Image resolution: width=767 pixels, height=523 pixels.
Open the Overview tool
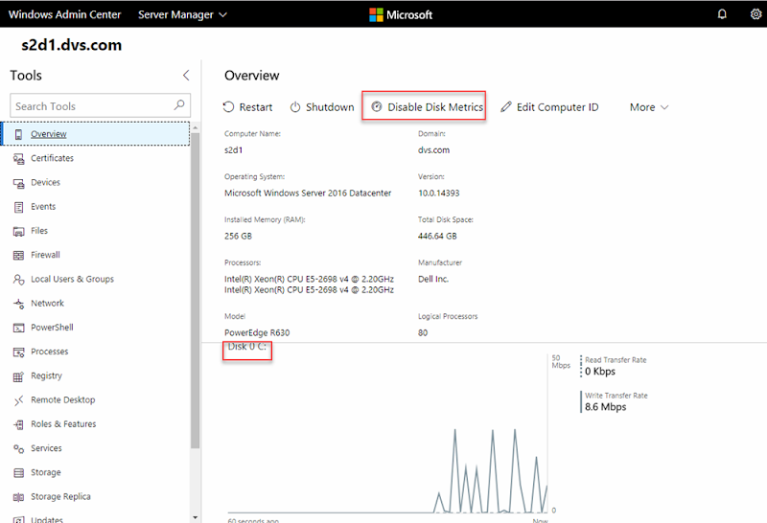[96, 134]
